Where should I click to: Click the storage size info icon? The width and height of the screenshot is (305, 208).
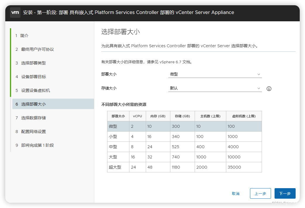269,89
